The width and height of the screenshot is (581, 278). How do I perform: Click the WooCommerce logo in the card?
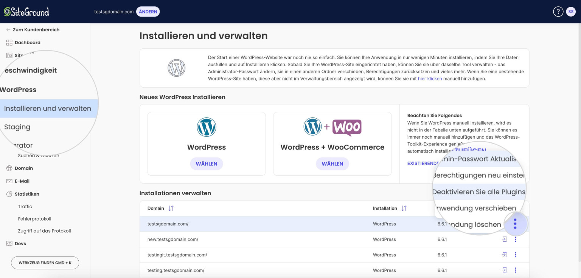tap(347, 128)
